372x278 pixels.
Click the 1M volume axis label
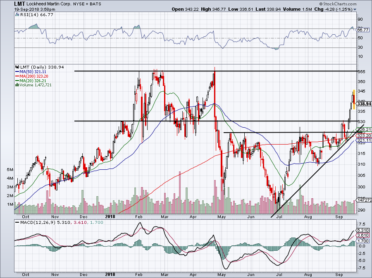10,204
